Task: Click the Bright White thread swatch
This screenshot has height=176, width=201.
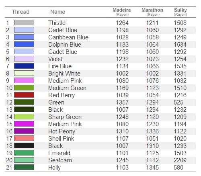Action: pos(24,73)
